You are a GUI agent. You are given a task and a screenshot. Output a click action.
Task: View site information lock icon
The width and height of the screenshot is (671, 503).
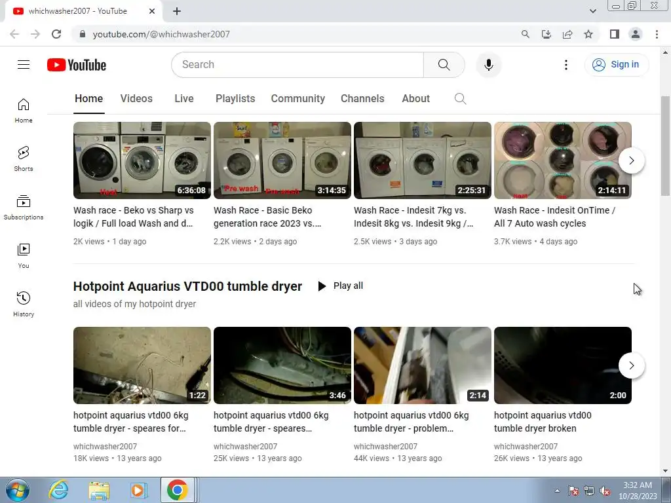point(83,34)
